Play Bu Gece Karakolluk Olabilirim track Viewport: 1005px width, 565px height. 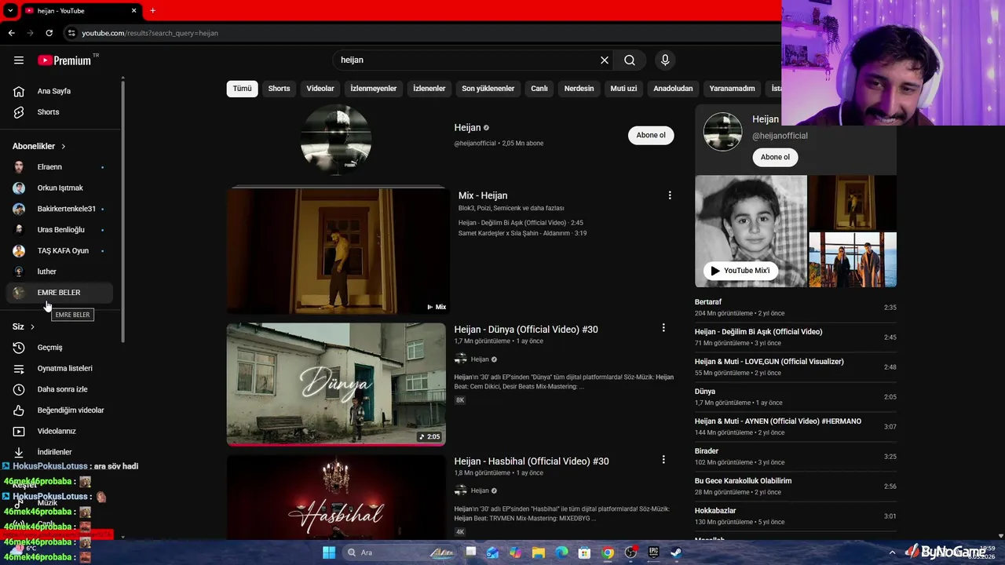coord(795,487)
